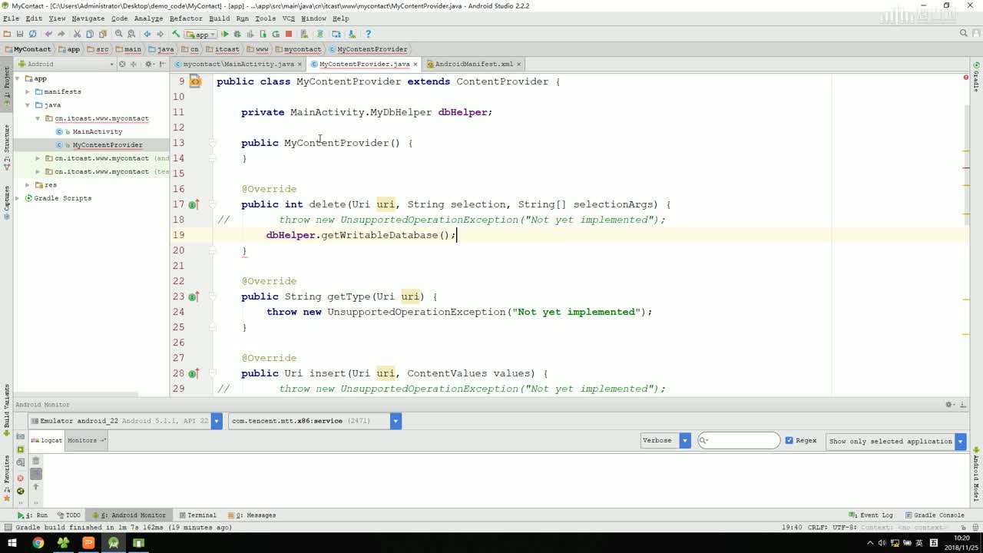Open the File menu
The image size is (983, 553).
coord(11,18)
